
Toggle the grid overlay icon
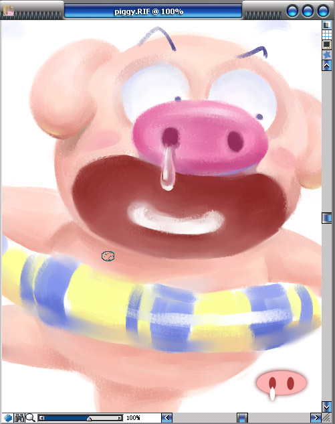tap(327, 35)
